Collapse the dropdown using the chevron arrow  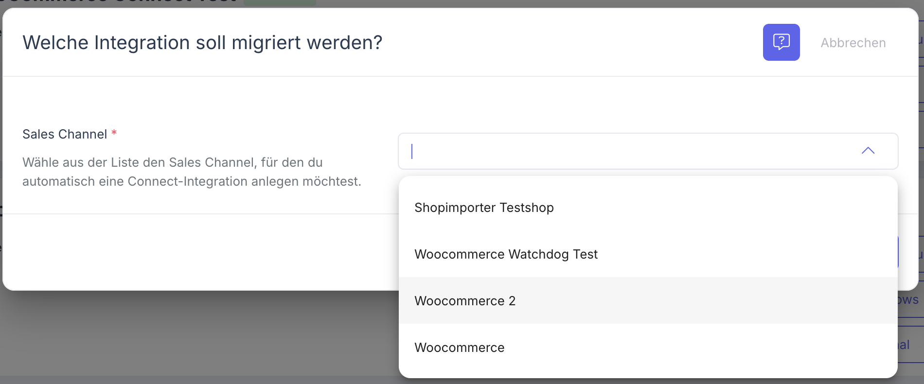tap(868, 151)
